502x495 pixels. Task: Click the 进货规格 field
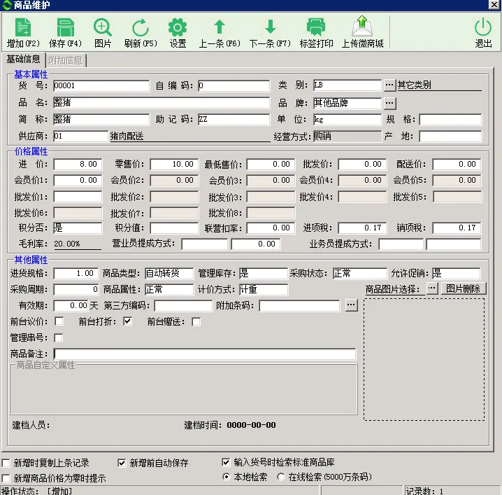click(x=76, y=274)
